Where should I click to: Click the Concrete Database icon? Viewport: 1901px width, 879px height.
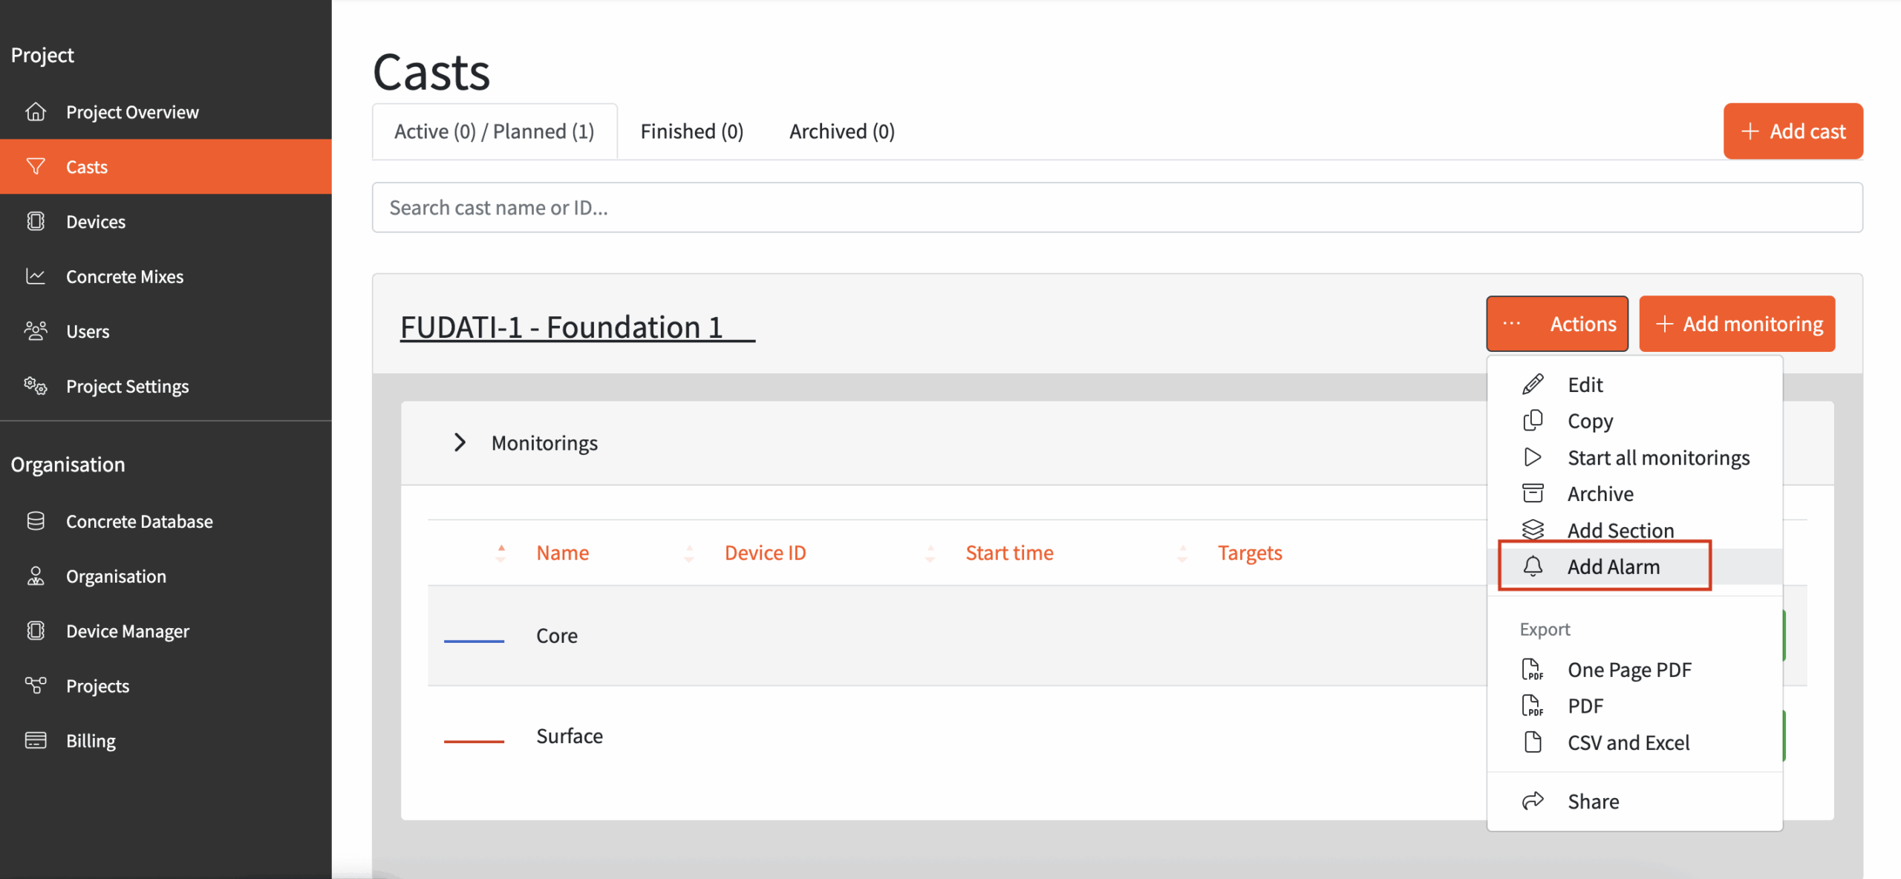(35, 521)
